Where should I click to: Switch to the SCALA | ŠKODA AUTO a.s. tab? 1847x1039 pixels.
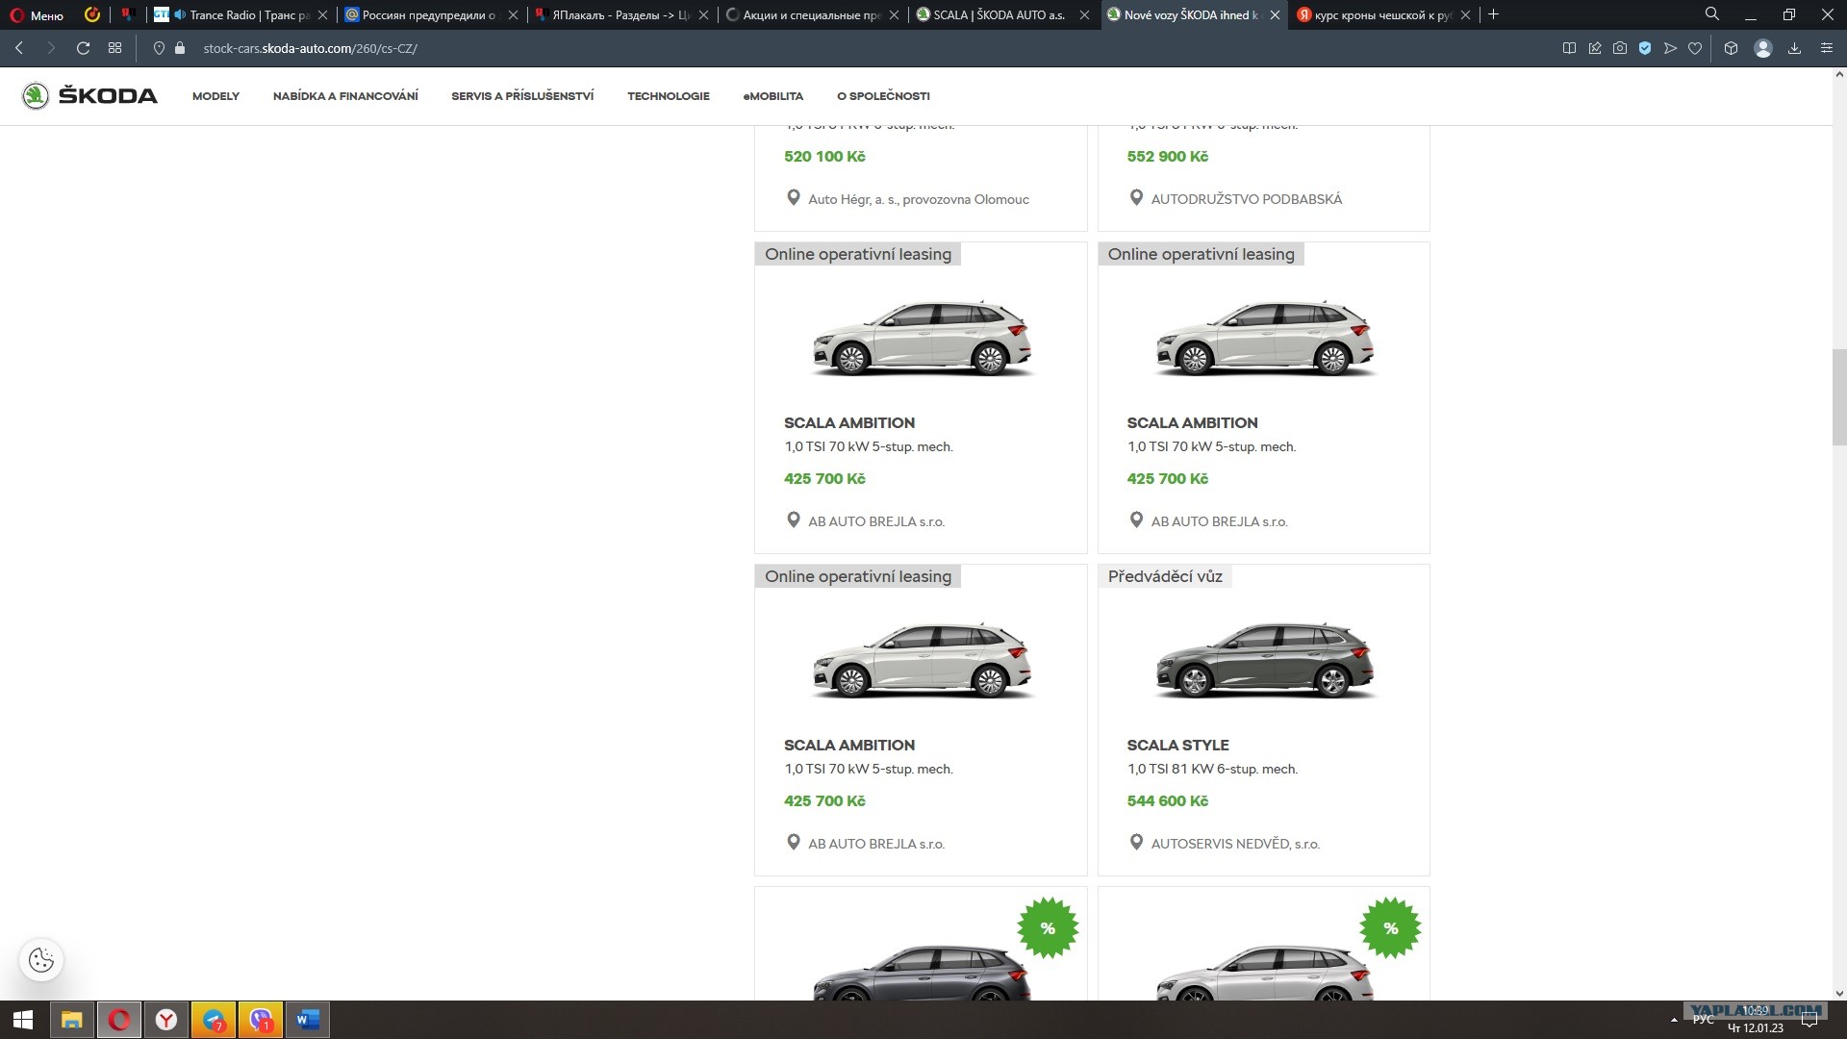click(1001, 14)
